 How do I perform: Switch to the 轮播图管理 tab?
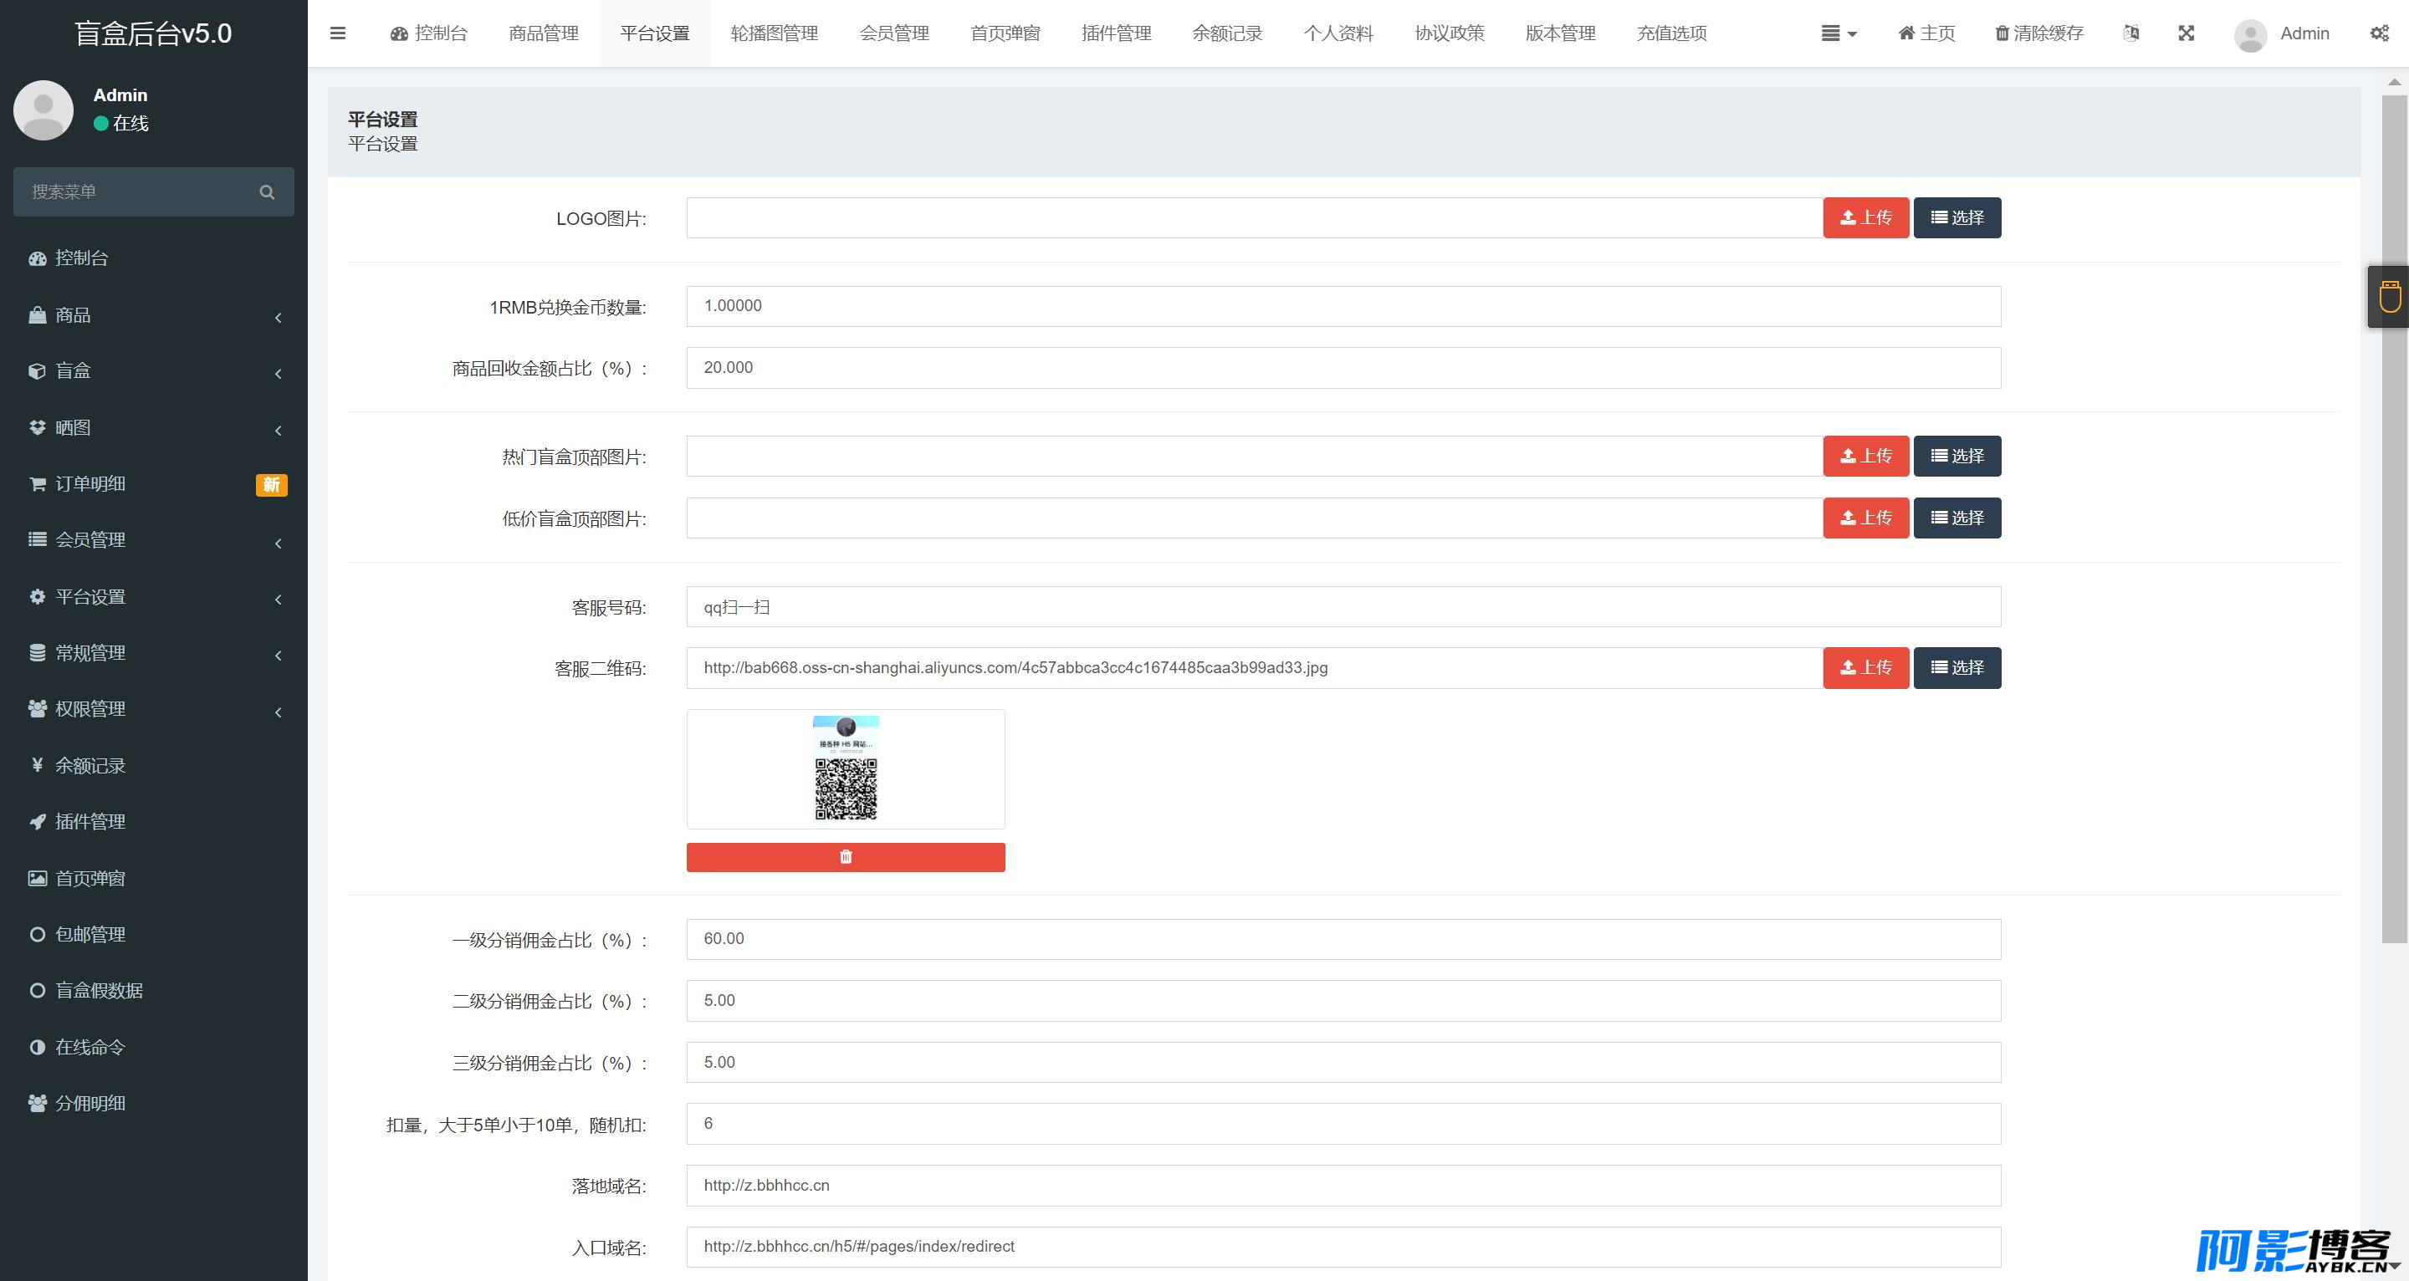775,33
